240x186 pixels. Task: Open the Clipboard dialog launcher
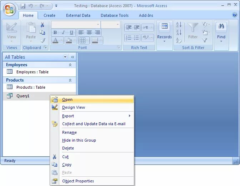[45, 47]
